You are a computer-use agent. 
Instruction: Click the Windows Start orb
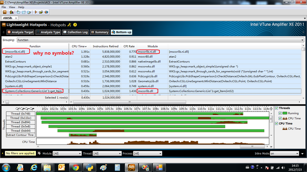point(6,167)
